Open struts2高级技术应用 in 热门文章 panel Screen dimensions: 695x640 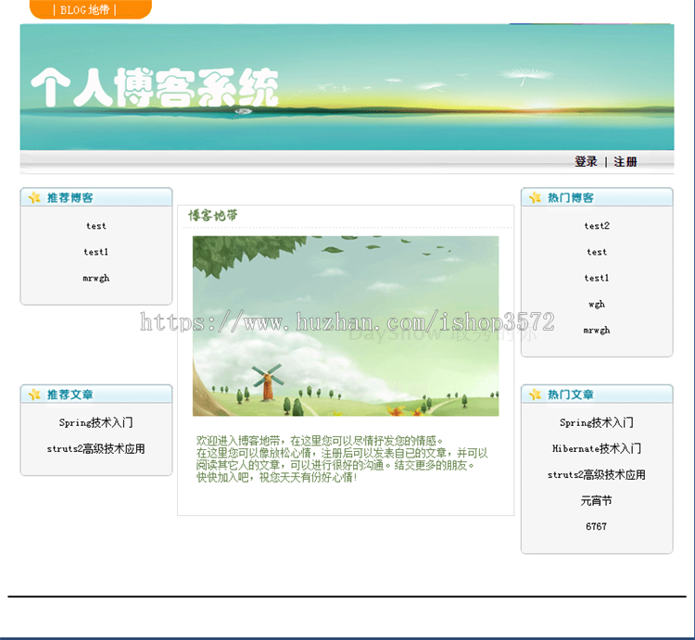(597, 475)
